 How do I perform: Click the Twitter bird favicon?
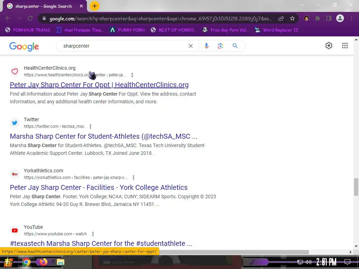click(x=15, y=123)
